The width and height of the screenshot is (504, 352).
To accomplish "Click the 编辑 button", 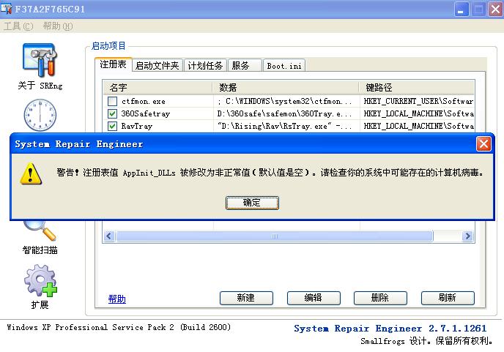I will 314,298.
